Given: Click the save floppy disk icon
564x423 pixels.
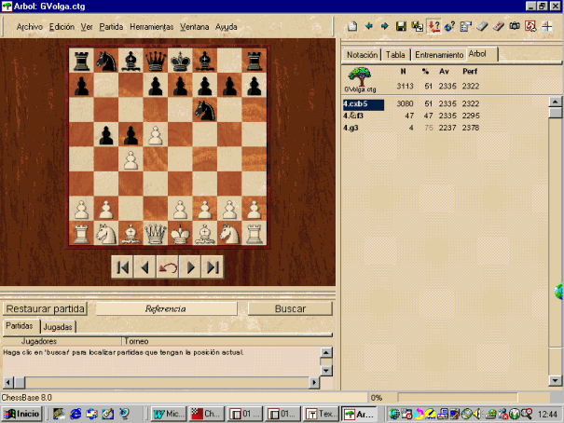Looking at the screenshot, I should [x=401, y=26].
